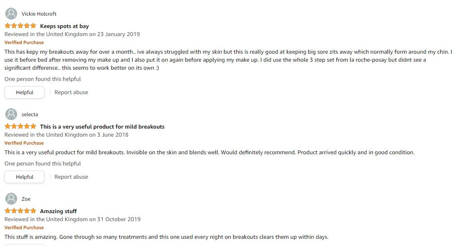Mark selecta's review as Helpful
The width and height of the screenshot is (461, 246).
tap(24, 177)
